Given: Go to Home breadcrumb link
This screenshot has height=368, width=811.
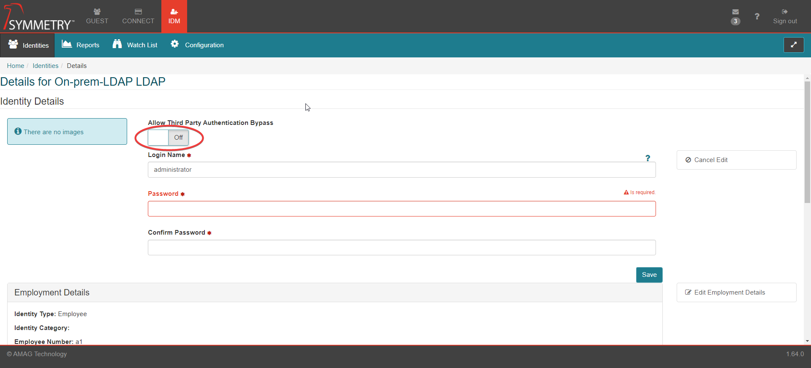Looking at the screenshot, I should click(x=16, y=66).
